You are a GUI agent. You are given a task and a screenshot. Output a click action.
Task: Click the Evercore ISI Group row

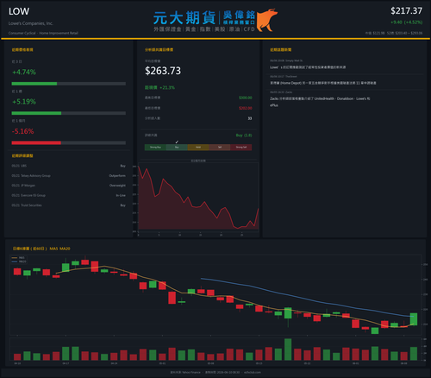click(x=69, y=195)
